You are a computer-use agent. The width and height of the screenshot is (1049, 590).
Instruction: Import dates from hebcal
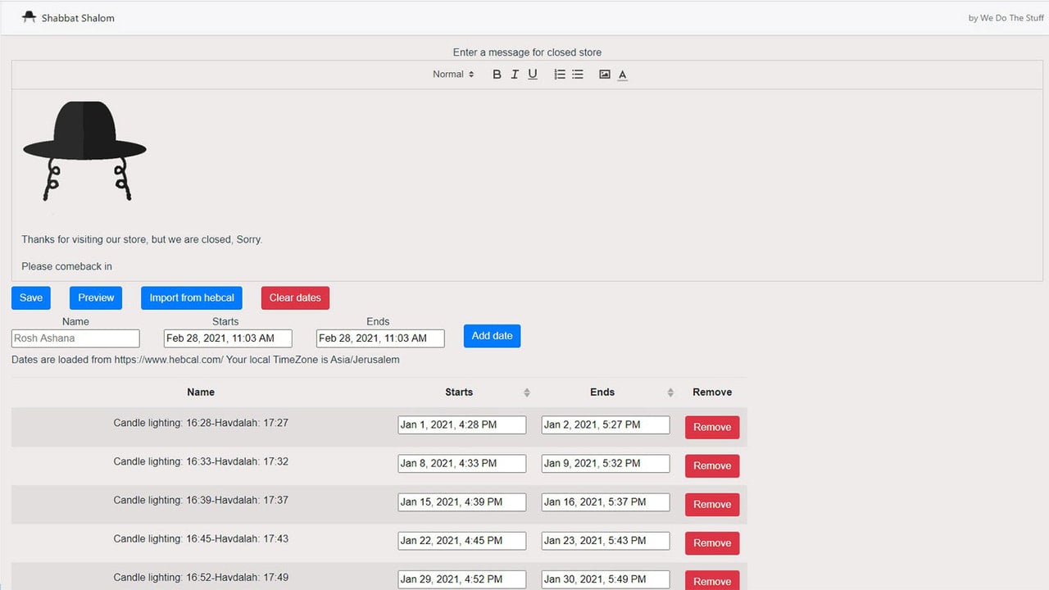pos(192,297)
